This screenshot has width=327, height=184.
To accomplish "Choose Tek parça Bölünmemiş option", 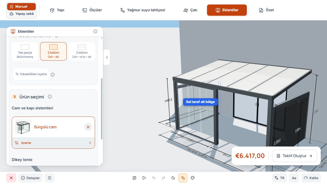I will [25, 51].
